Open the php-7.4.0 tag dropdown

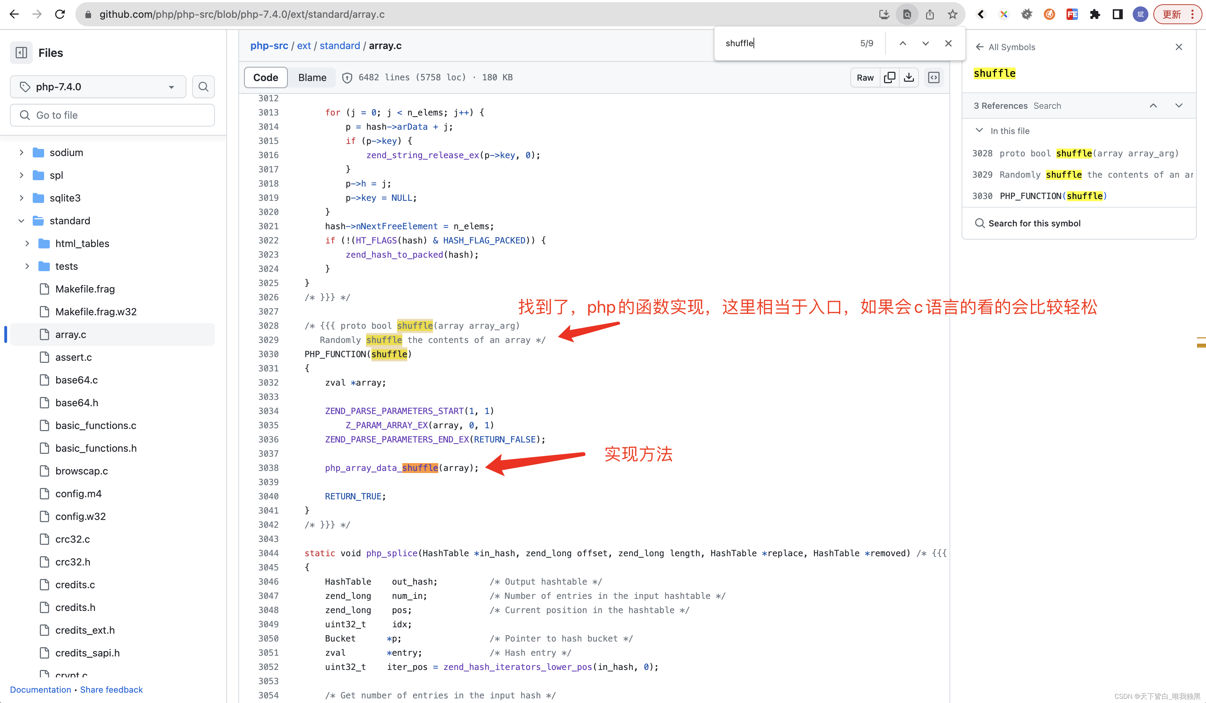pyautogui.click(x=98, y=87)
